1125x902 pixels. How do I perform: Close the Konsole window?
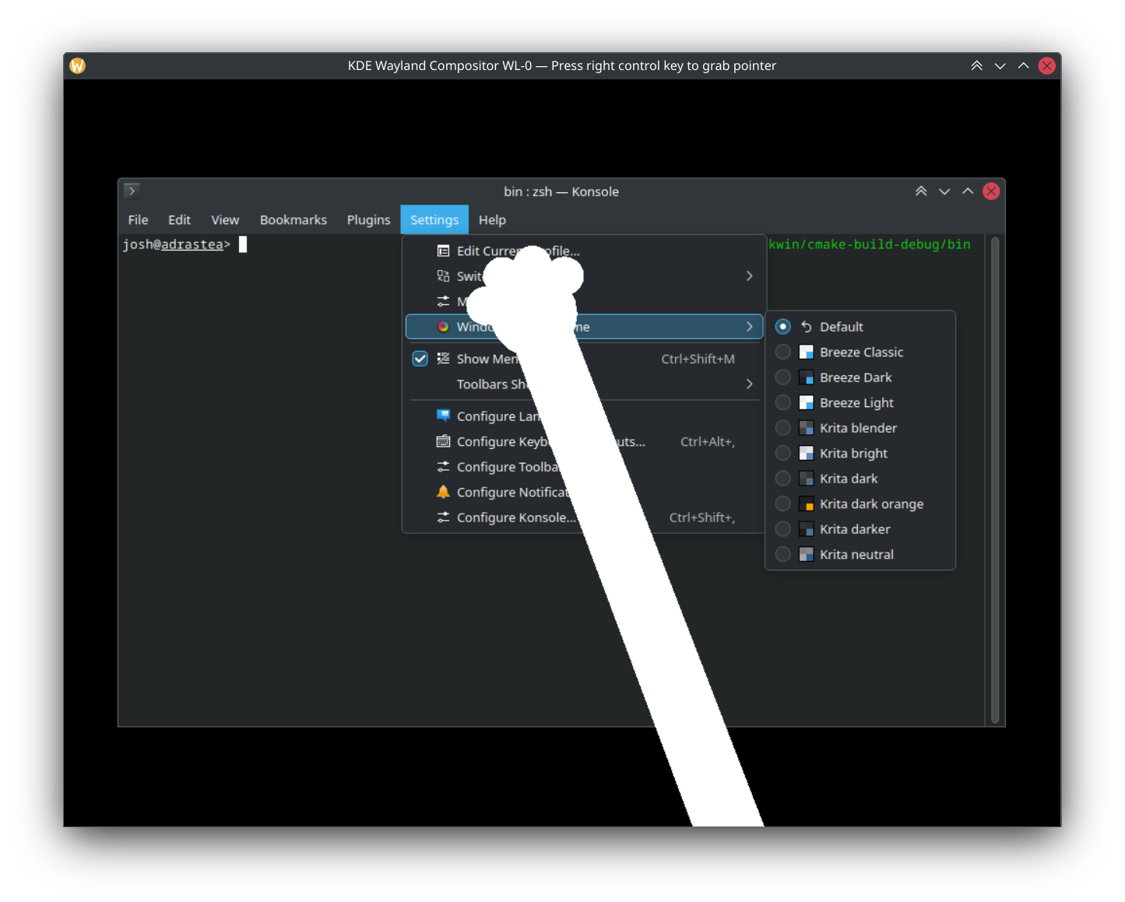[991, 191]
